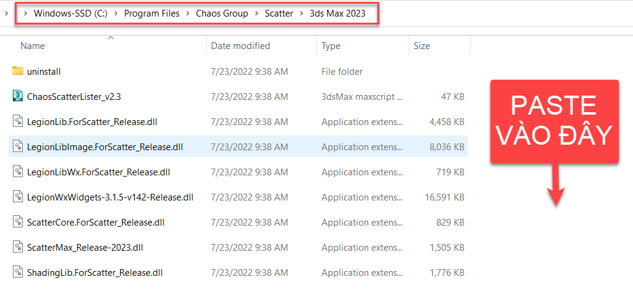Image resolution: width=633 pixels, height=301 pixels.
Task: Click the LegionLibWx.ForScatter_Release.dll file icon
Action: (17, 172)
